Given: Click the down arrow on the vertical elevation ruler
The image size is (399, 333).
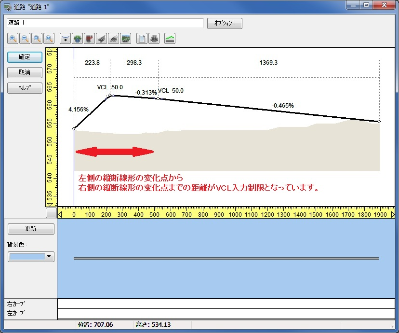Looking at the screenshot, I should (x=50, y=205).
